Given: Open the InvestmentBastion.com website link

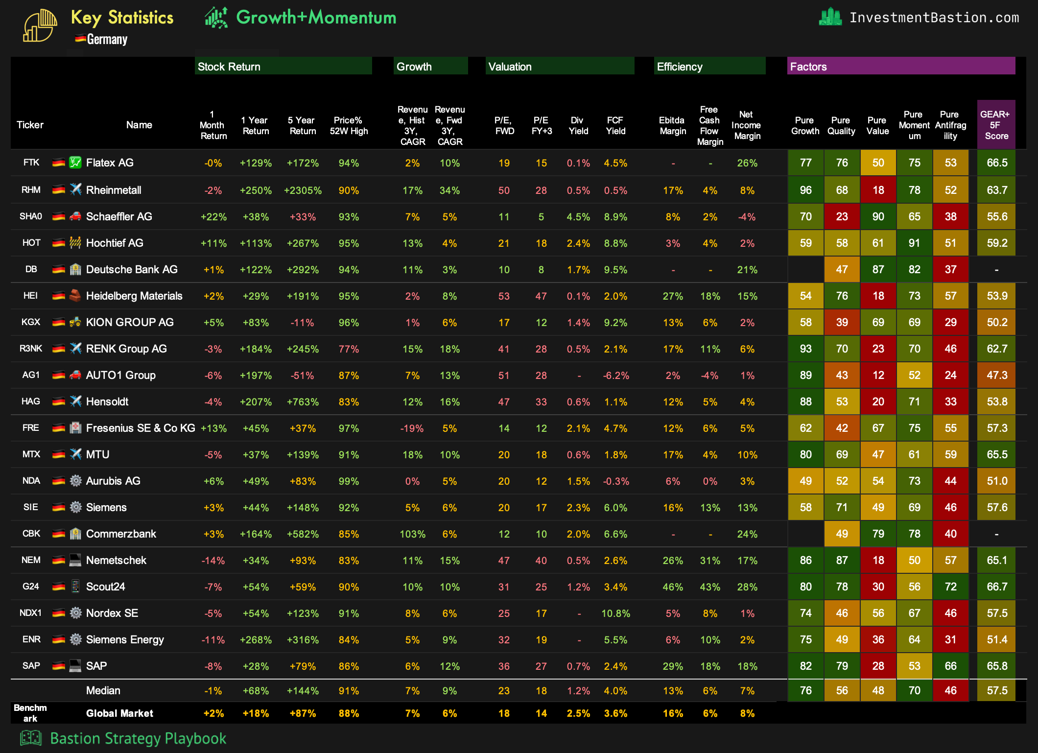Looking at the screenshot, I should click(x=934, y=18).
